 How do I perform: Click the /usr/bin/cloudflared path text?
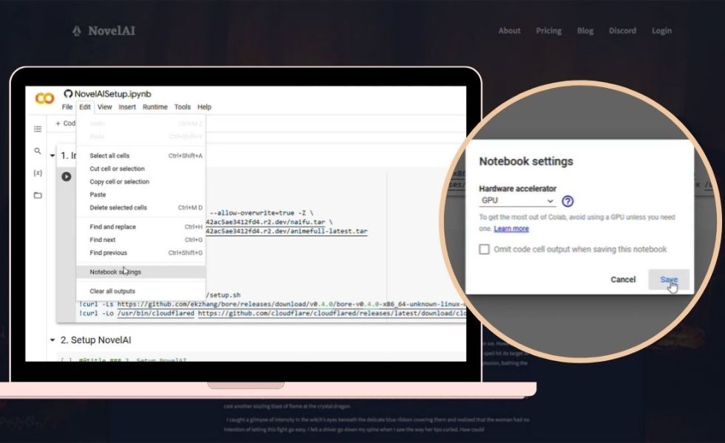(156, 313)
